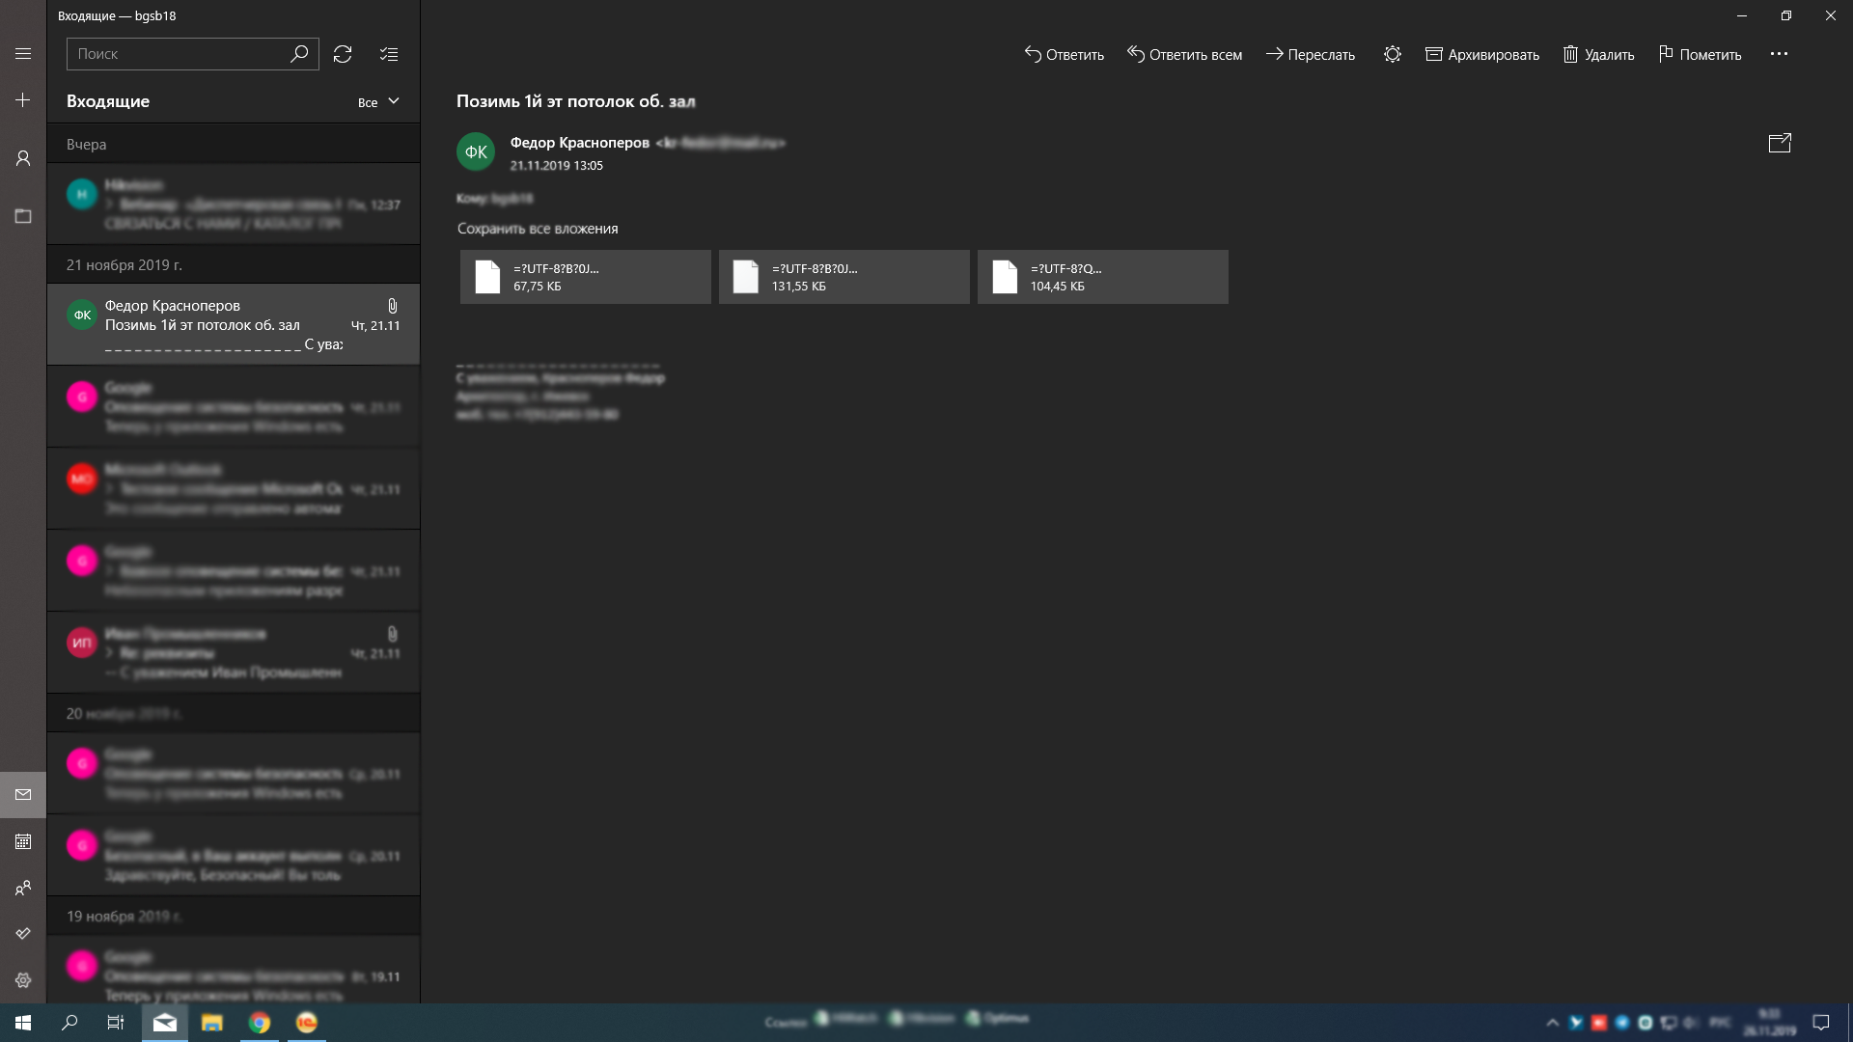
Task: Open message in a new window
Action: pos(1780,143)
